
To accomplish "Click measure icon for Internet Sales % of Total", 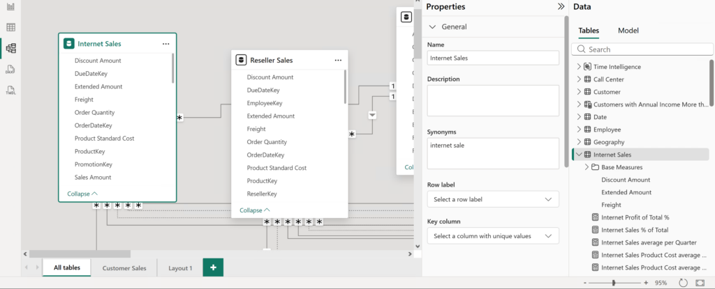I will 595,230.
